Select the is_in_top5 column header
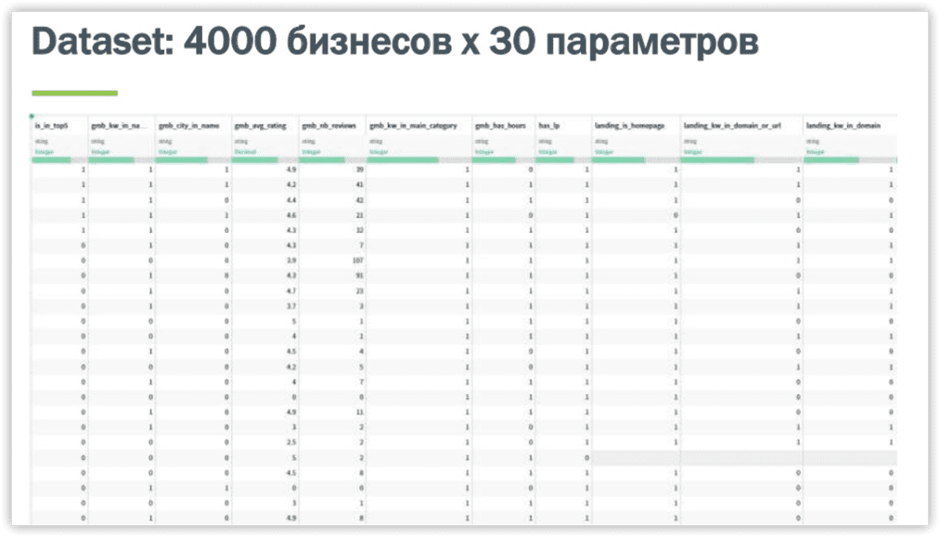The height and width of the screenshot is (537, 940). point(52,126)
